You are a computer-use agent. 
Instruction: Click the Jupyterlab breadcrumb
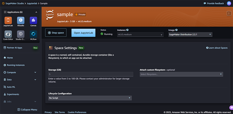pos(32,4)
